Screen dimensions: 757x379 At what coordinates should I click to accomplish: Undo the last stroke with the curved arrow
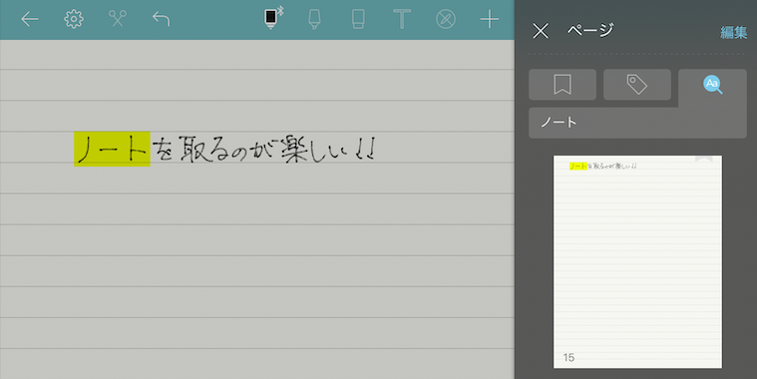tap(161, 19)
